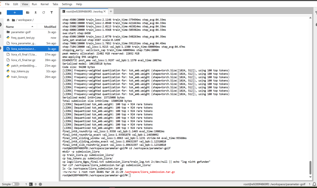Open a new tab with plus button

[111, 11]
